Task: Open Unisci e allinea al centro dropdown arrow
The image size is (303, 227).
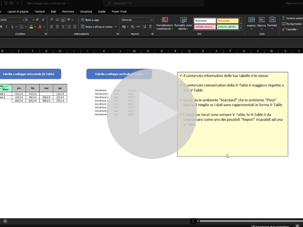Action: coord(116,27)
